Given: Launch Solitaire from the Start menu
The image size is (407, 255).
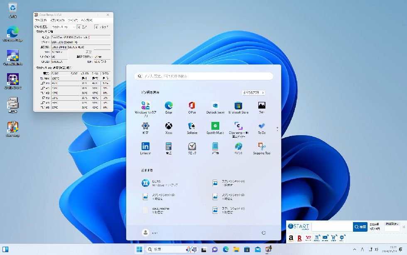Looking at the screenshot, I should tap(192, 126).
